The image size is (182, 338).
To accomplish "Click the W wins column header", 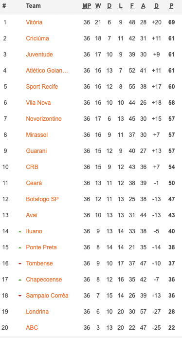I will tap(98, 6).
